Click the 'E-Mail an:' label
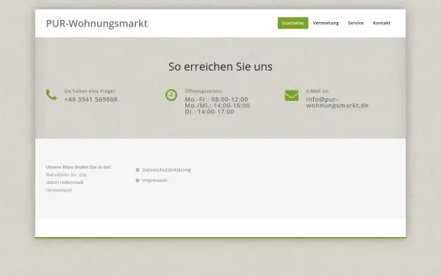 coord(318,91)
